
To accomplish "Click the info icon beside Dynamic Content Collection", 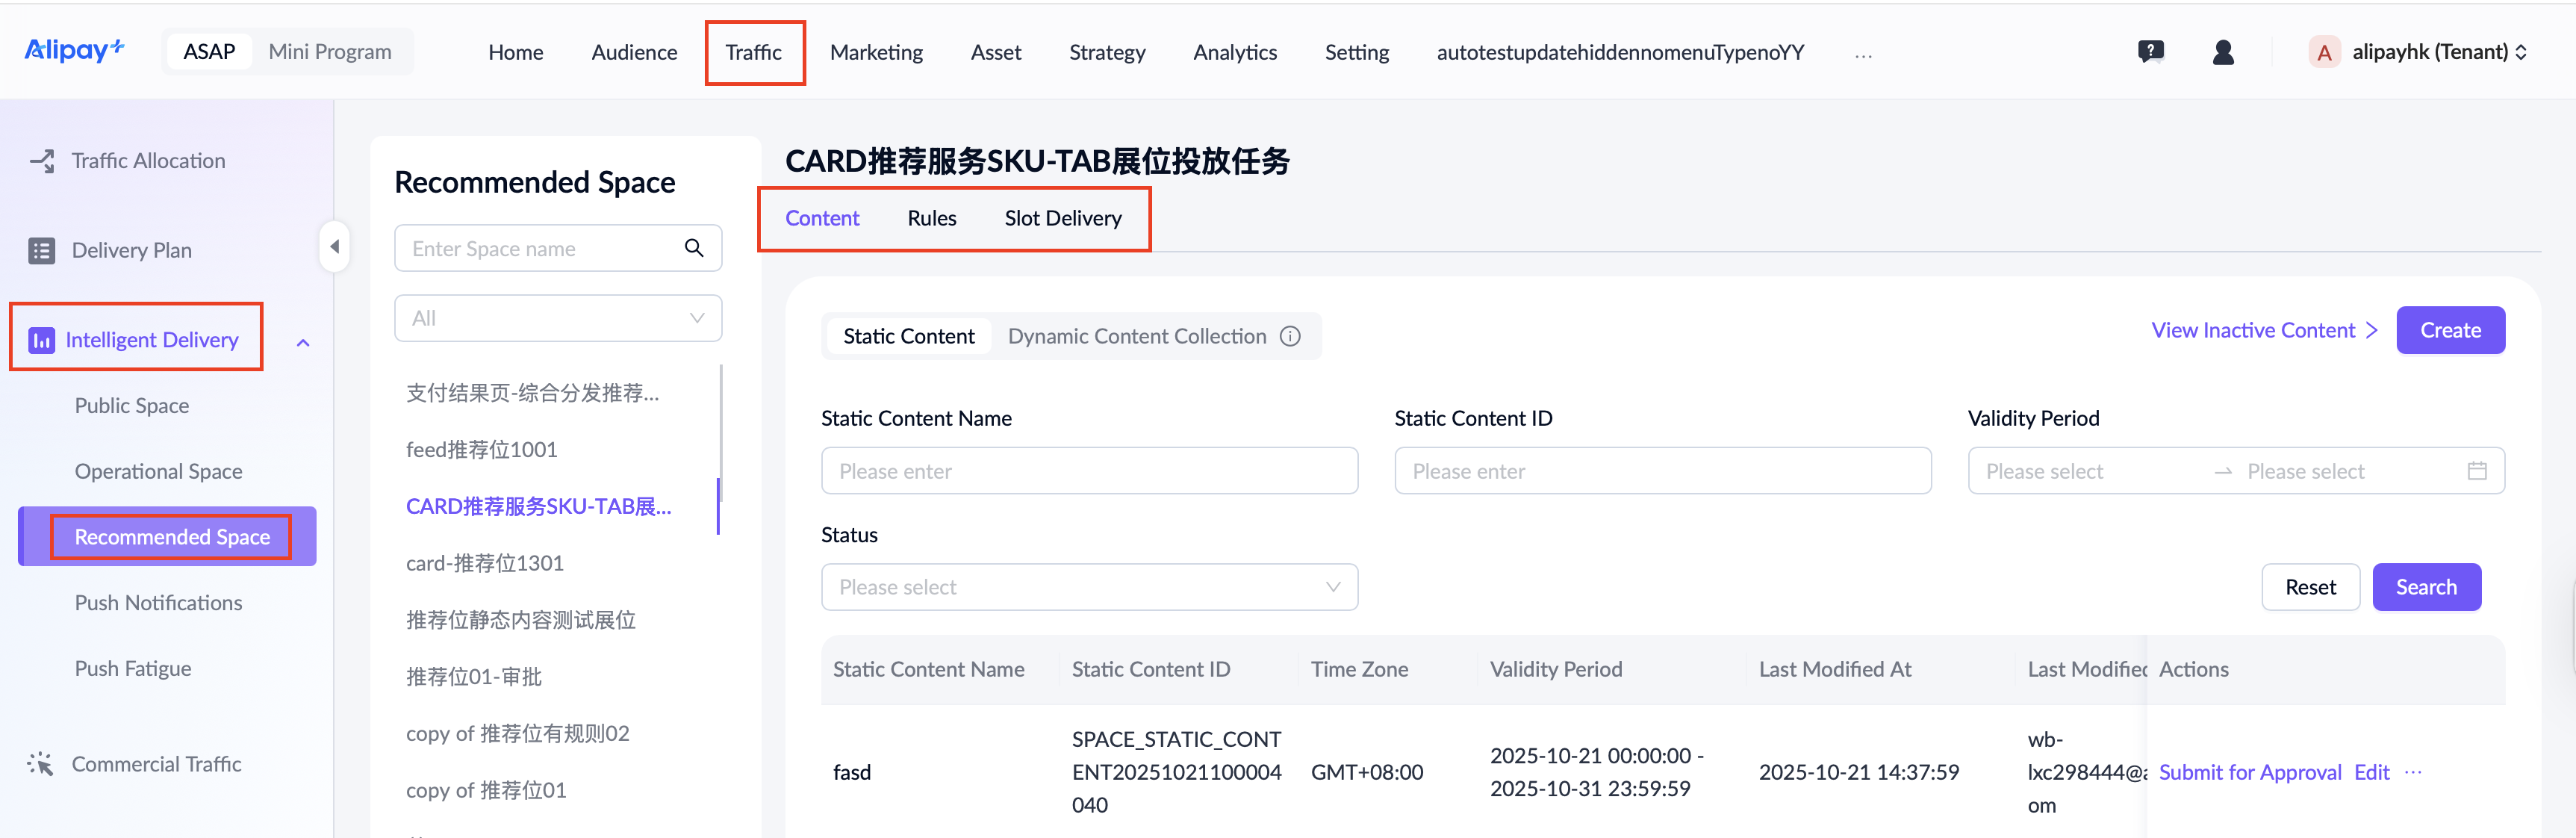I will 1290,337.
